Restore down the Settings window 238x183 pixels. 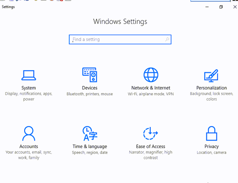tap(221, 7)
